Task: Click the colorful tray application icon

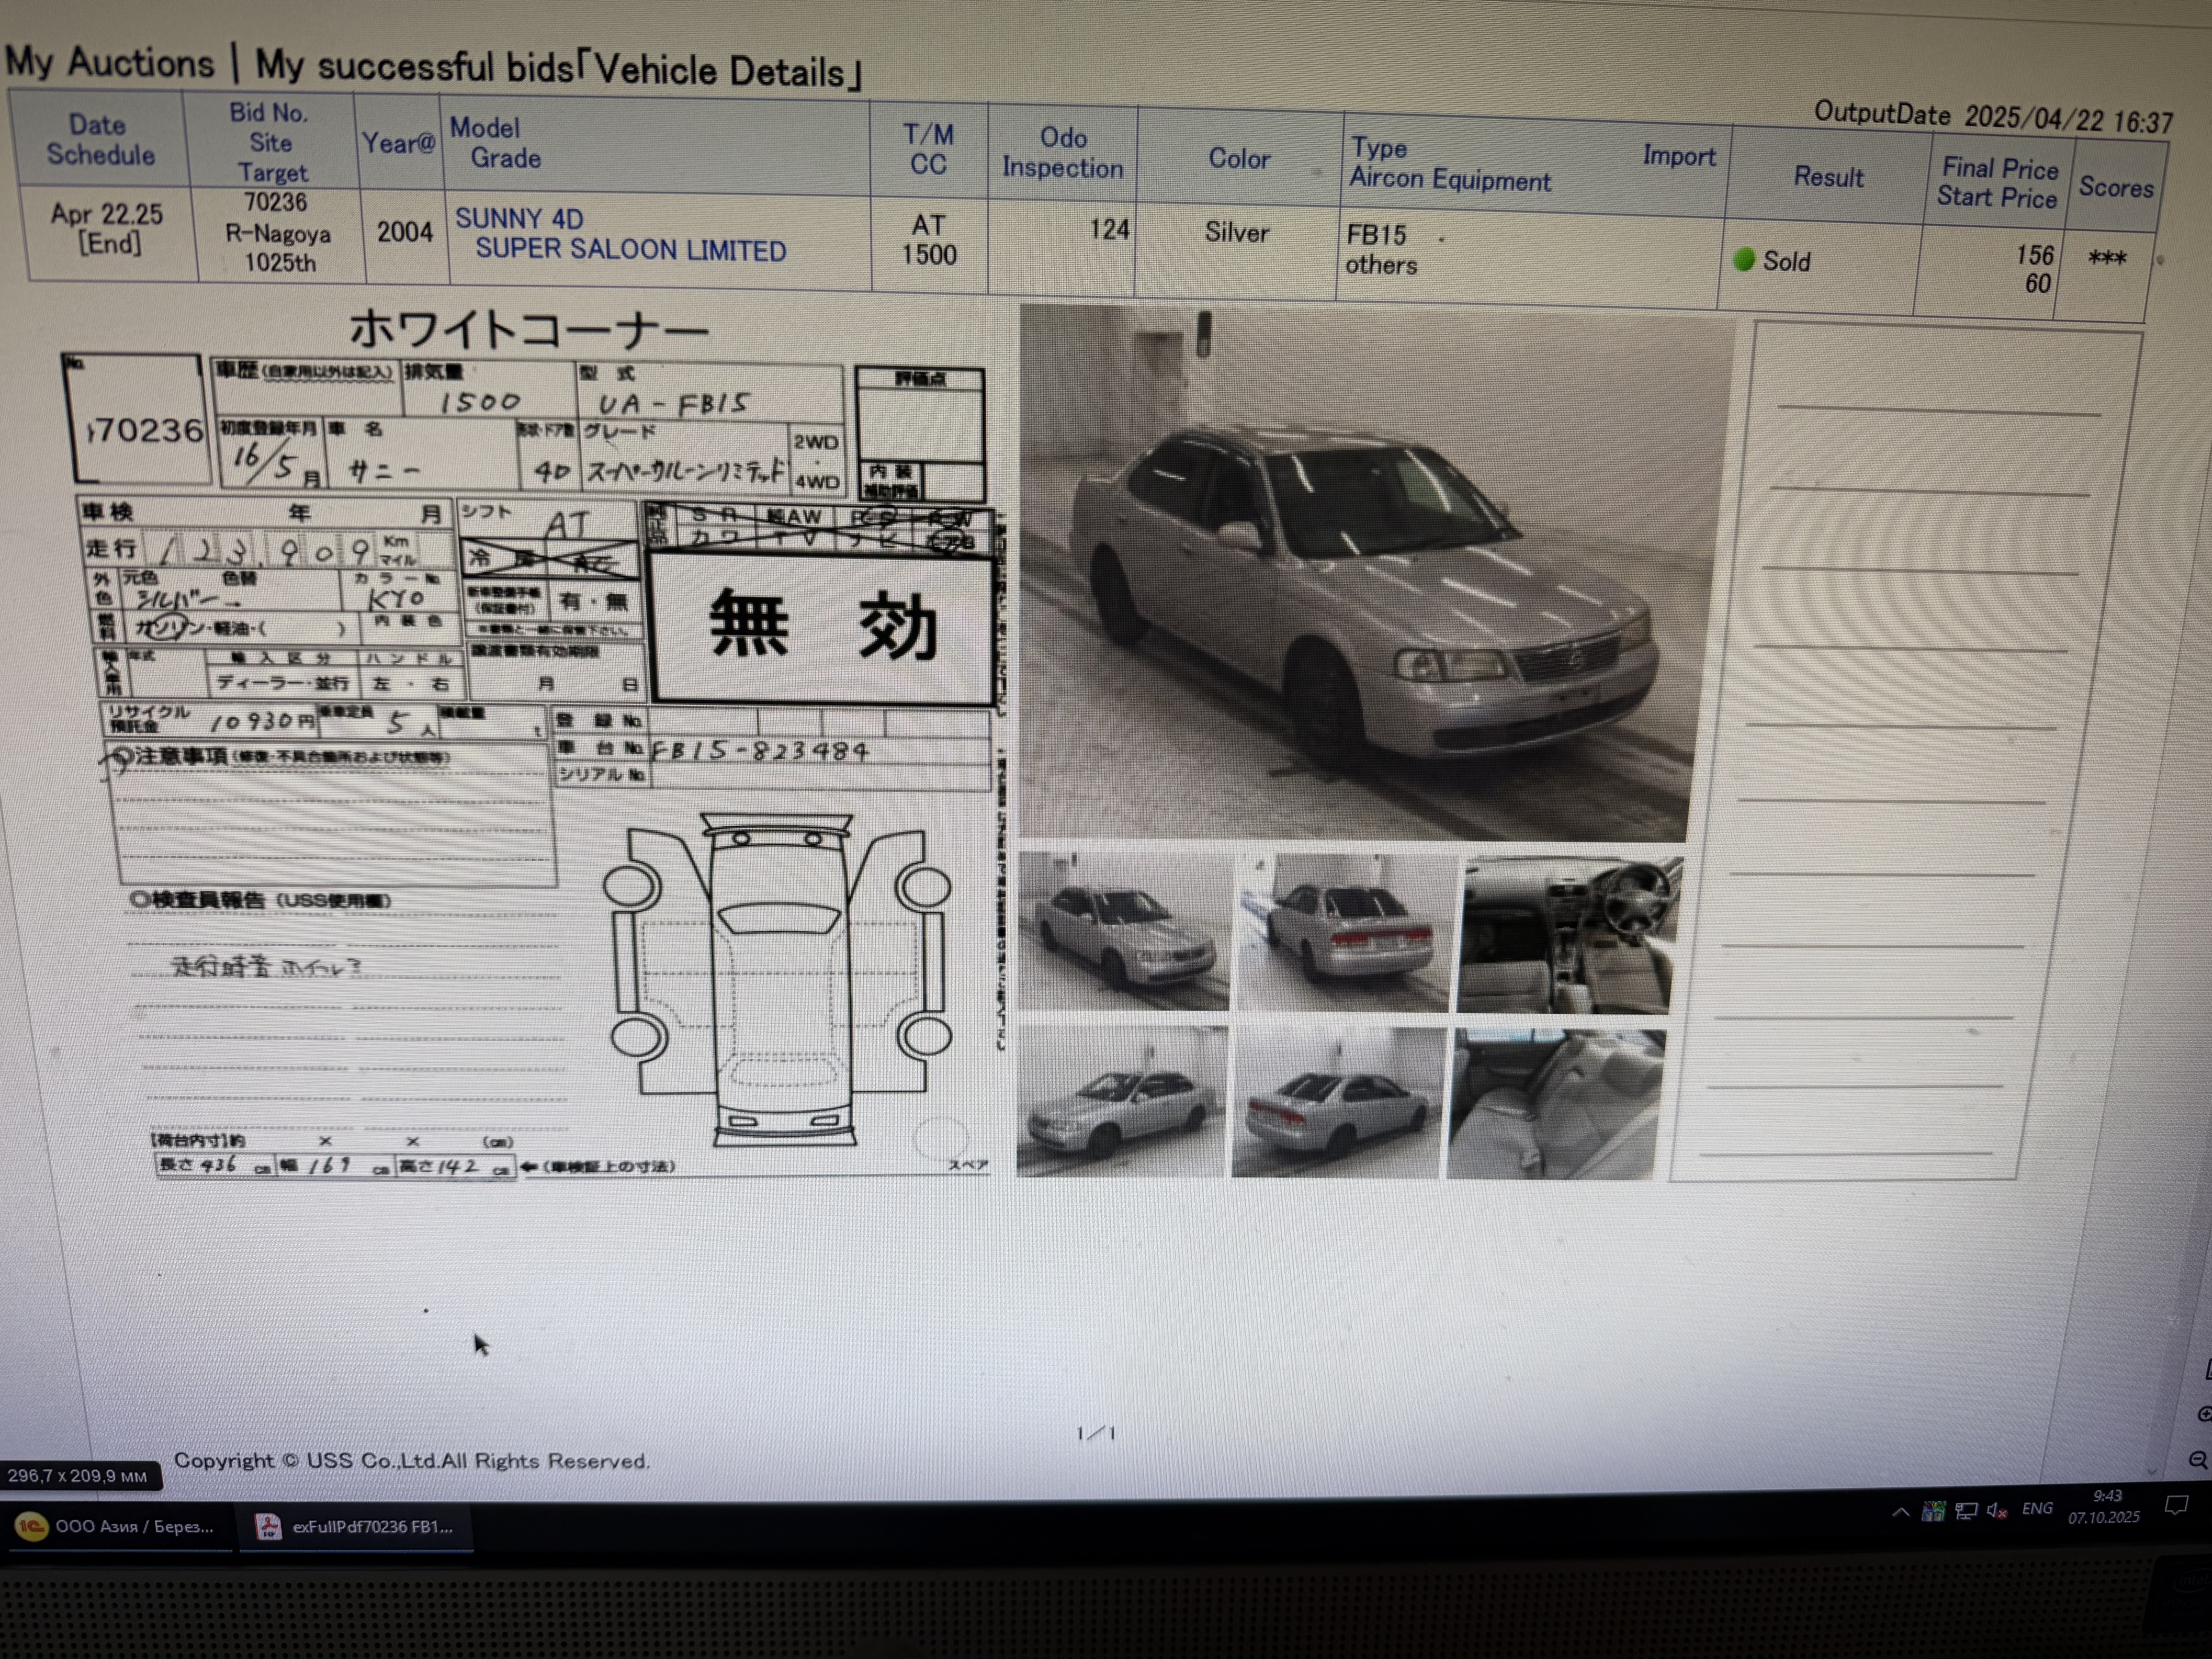Action: (1933, 1511)
